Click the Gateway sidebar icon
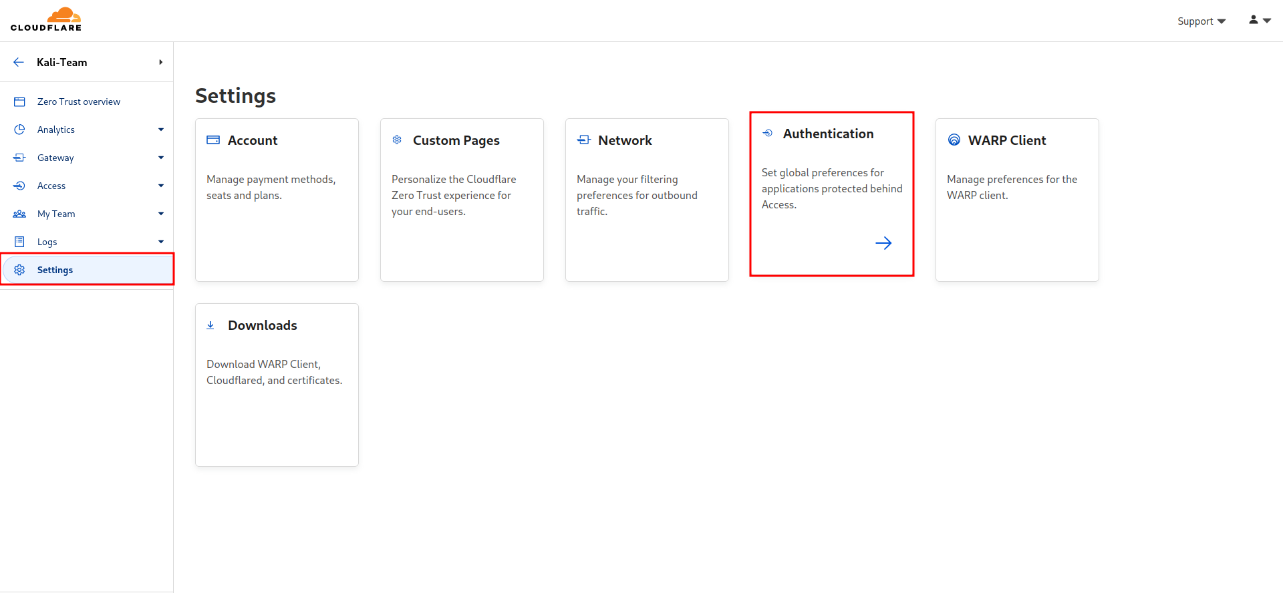Screen dimensions: 1283x593 tap(19, 158)
